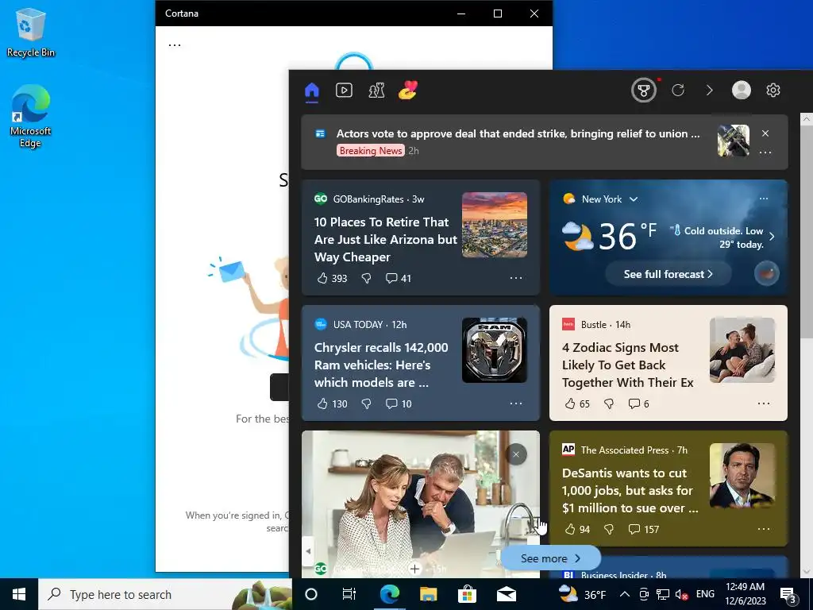This screenshot has width=813, height=610.
Task: Open Chrysler recalls 142,000 Ram article
Action: [381, 365]
